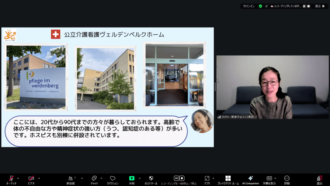The image size is (330, 186).
Task: Unmute the microphone audio button
Action: 11,178
